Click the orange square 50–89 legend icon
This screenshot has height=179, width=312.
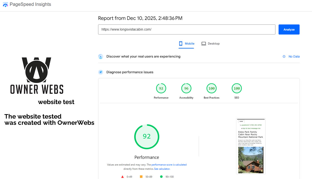pos(141,177)
